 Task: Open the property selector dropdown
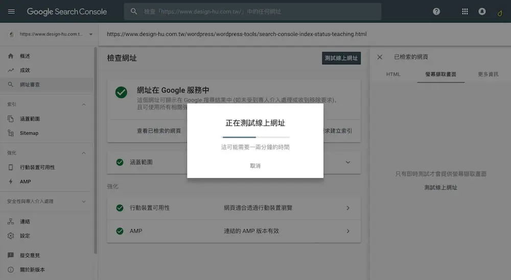point(90,34)
